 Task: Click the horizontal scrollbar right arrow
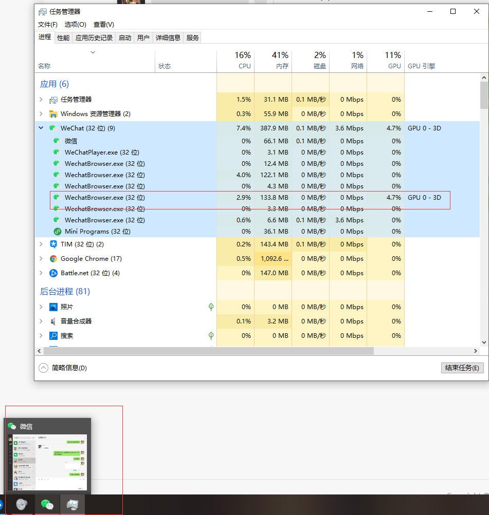[476, 351]
